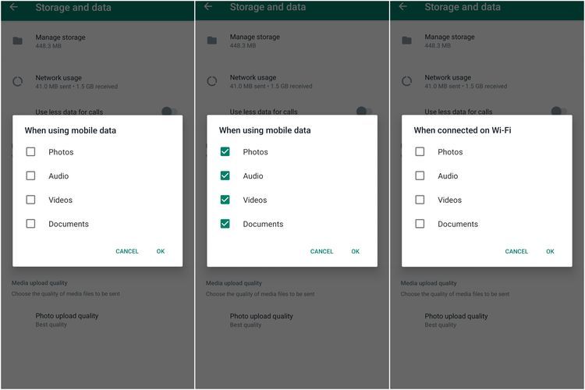The height and width of the screenshot is (390, 585).
Task: Open Network usage in the left screen
Action: tap(97, 82)
